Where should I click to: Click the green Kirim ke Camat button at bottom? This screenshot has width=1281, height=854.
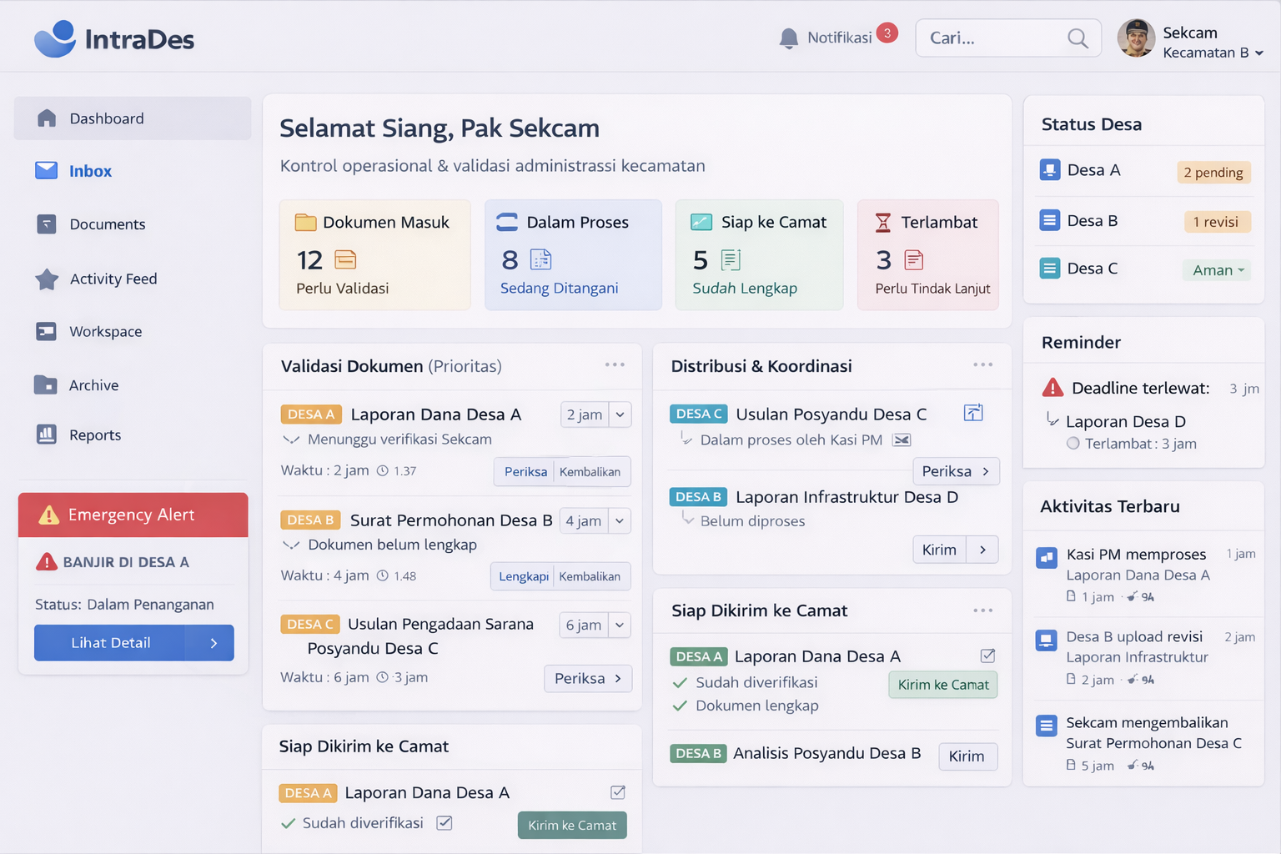[572, 825]
